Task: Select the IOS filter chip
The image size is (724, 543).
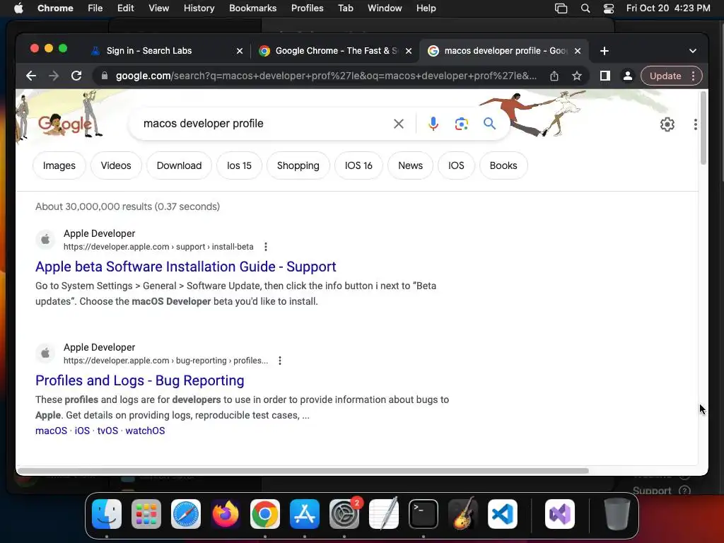Action: [x=456, y=165]
